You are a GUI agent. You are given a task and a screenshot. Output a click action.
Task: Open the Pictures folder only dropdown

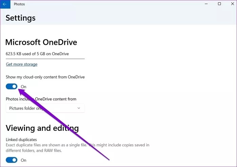coord(45,108)
